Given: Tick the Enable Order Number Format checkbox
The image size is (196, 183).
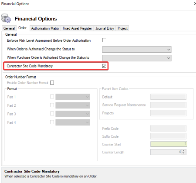Looking at the screenshot, I should click(52, 83).
